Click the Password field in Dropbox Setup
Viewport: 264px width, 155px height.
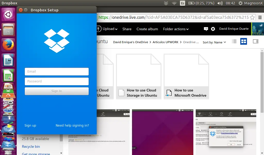click(56, 81)
